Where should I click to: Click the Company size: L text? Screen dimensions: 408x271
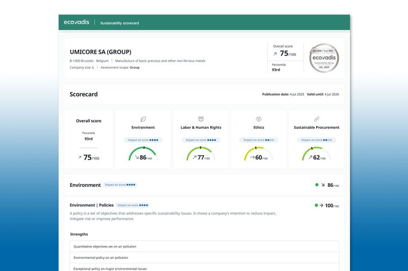click(x=82, y=67)
